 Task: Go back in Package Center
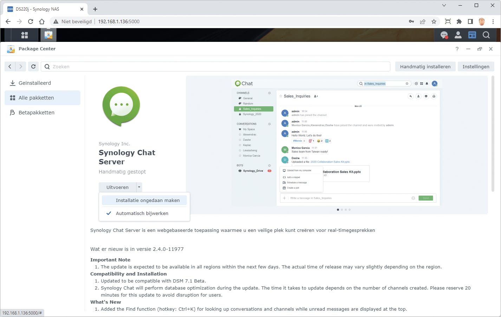(10, 66)
